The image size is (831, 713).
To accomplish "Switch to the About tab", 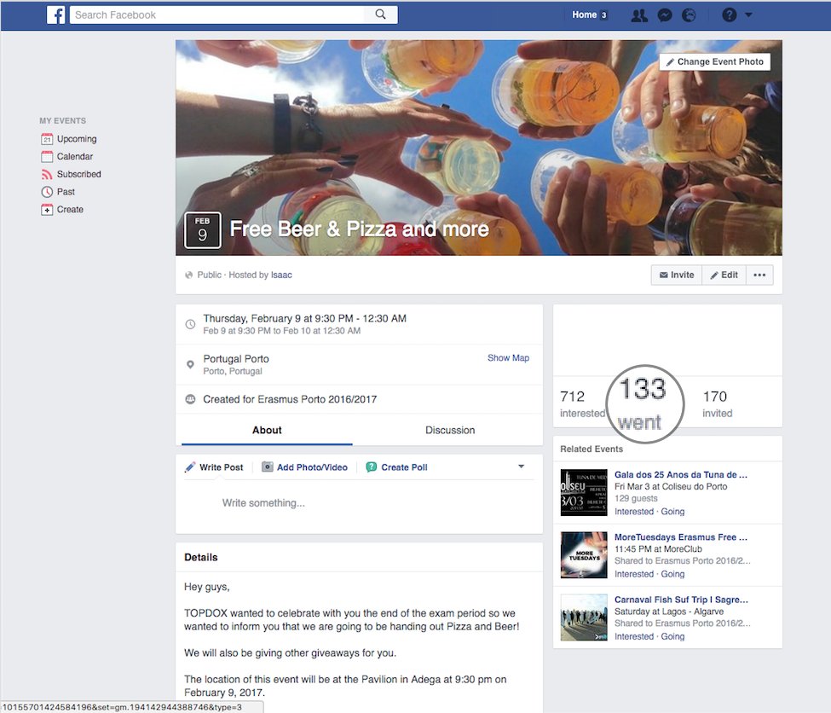I will pos(267,430).
